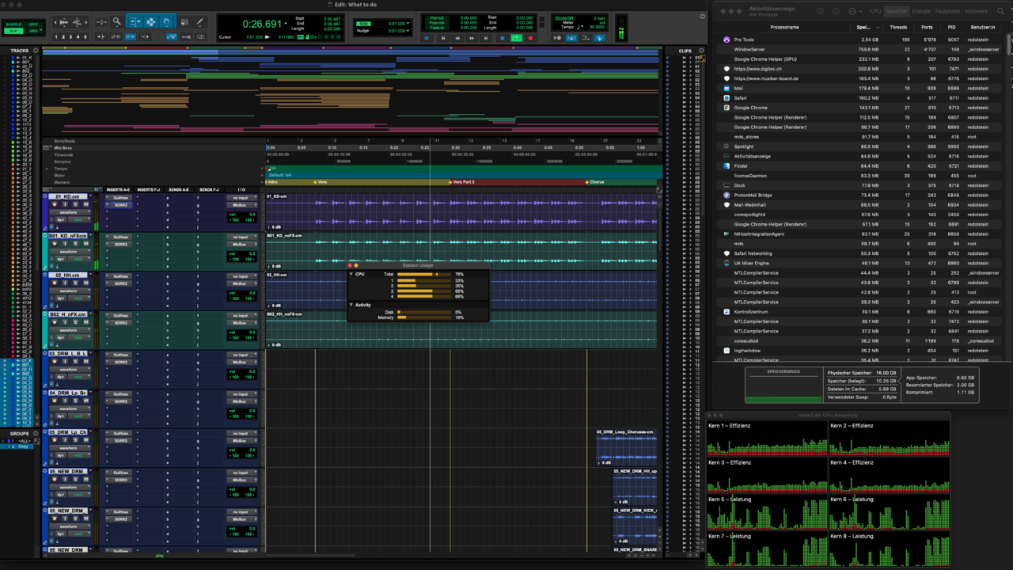Open SDRR2 insert on 01_KD.cm track
The image size is (1013, 570).
(121, 205)
